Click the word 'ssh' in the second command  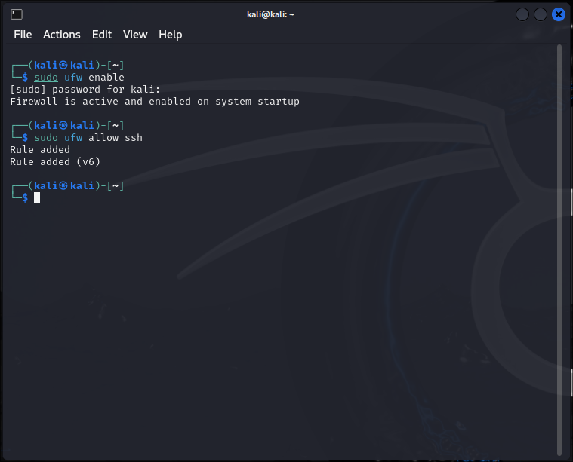(x=134, y=138)
